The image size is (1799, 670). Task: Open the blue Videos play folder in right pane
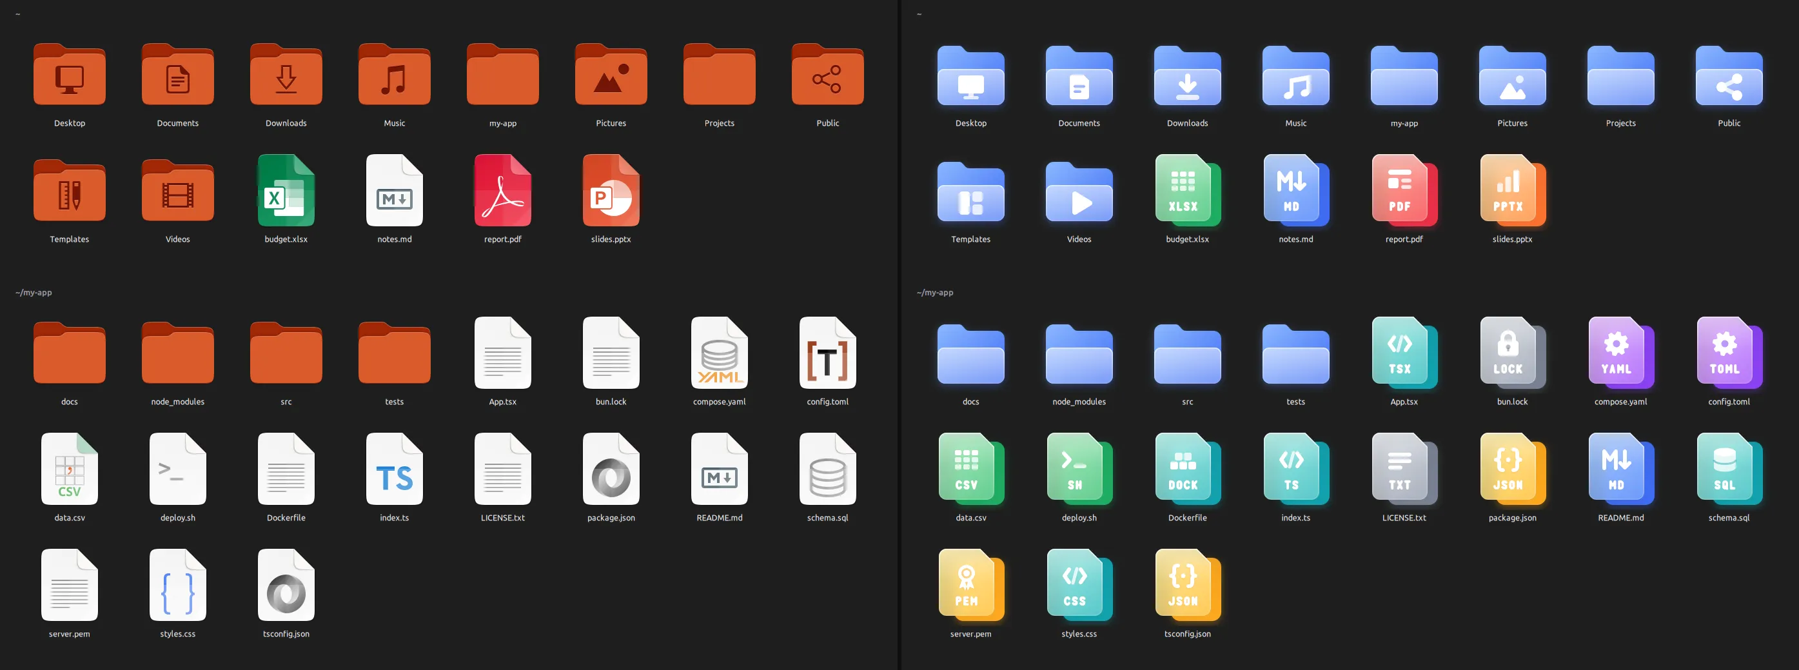pos(1079,192)
